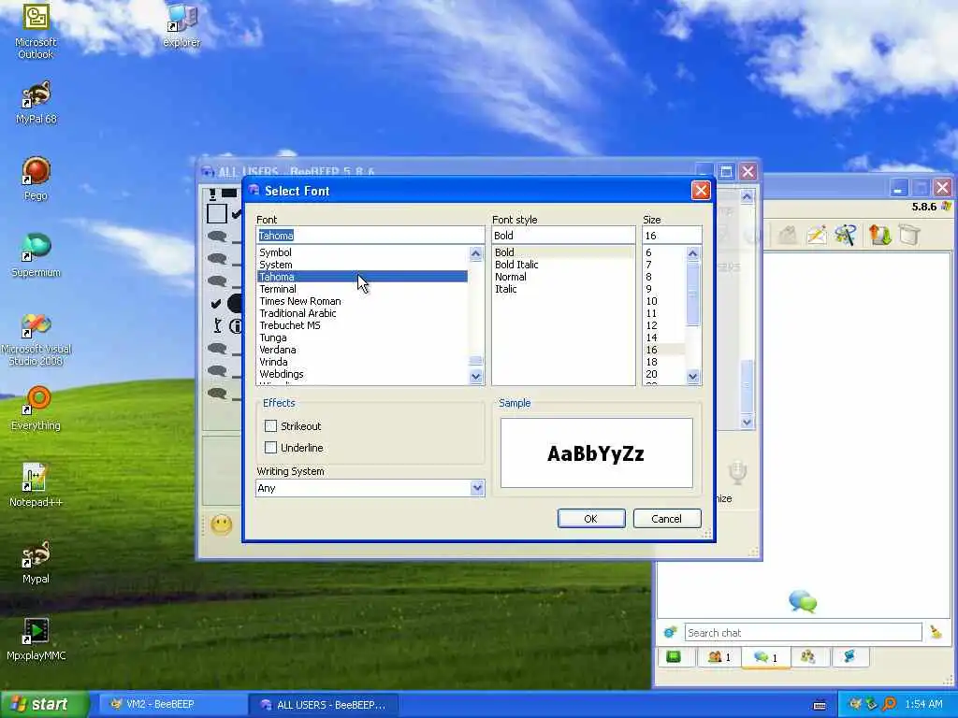This screenshot has width=958, height=718.
Task: Click the Search chat field
Action: (803, 633)
